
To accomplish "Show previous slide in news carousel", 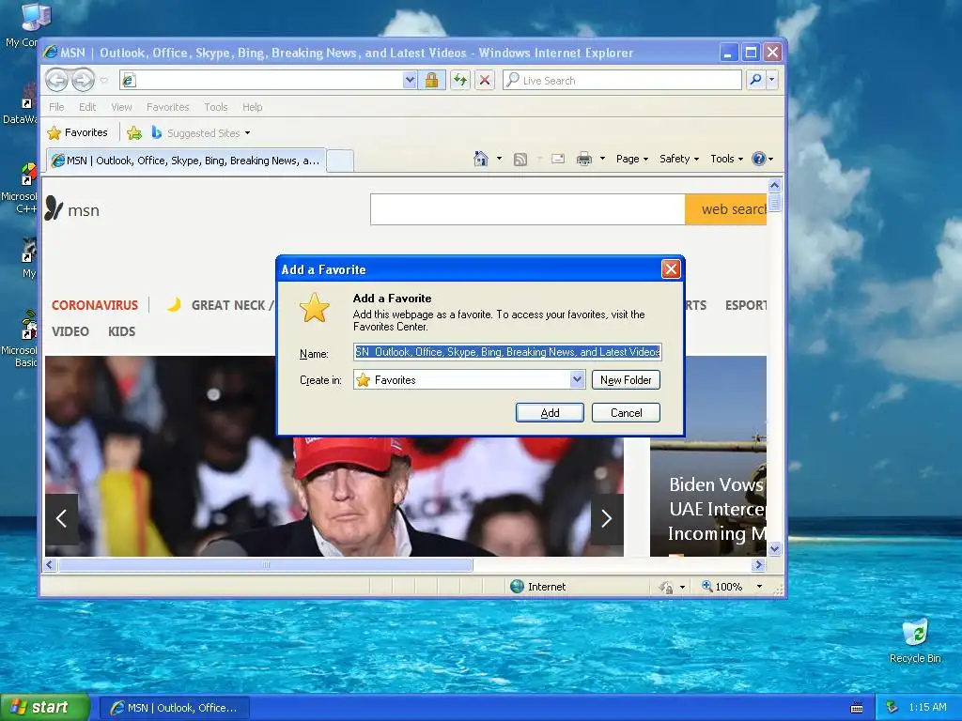I will point(61,518).
